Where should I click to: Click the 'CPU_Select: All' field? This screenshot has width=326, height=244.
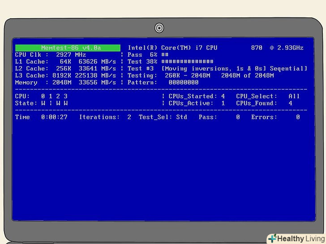point(268,96)
